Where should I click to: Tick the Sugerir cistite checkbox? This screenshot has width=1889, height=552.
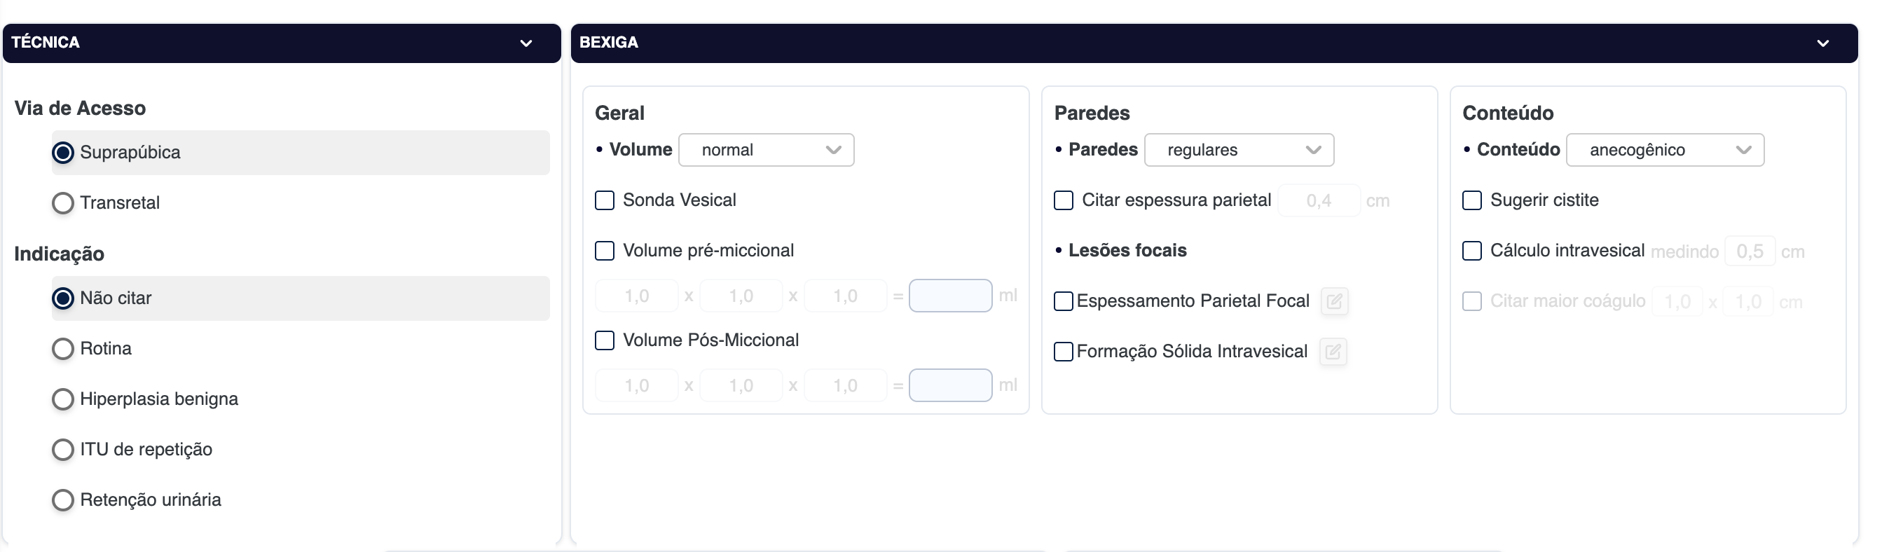tap(1471, 201)
